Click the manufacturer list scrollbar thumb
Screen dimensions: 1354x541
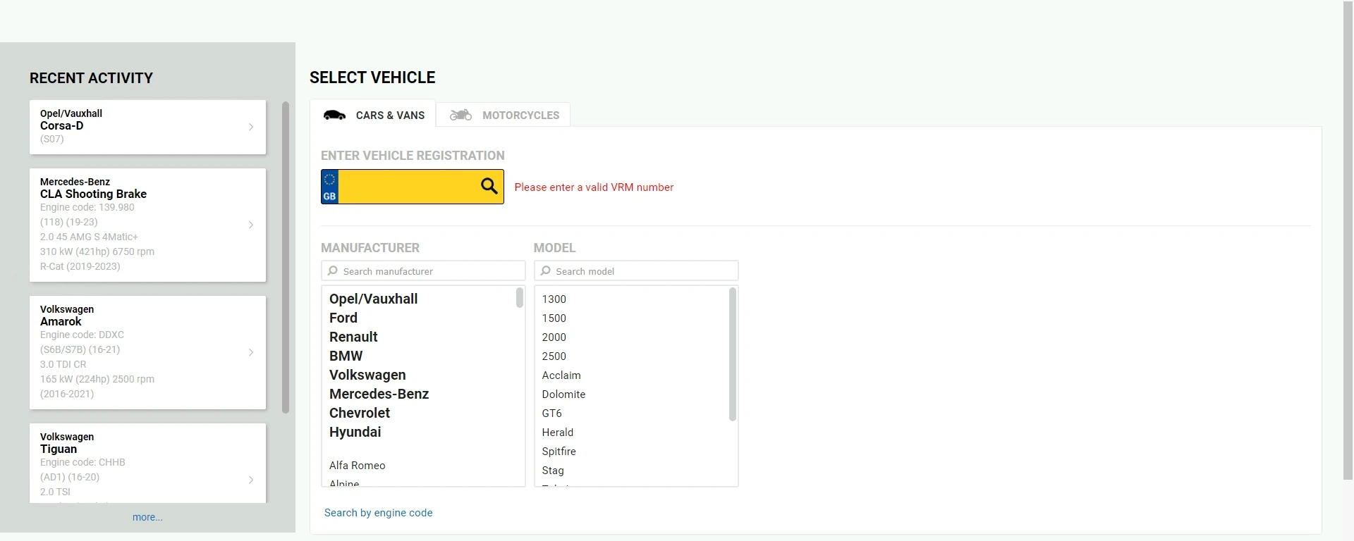[x=520, y=297]
